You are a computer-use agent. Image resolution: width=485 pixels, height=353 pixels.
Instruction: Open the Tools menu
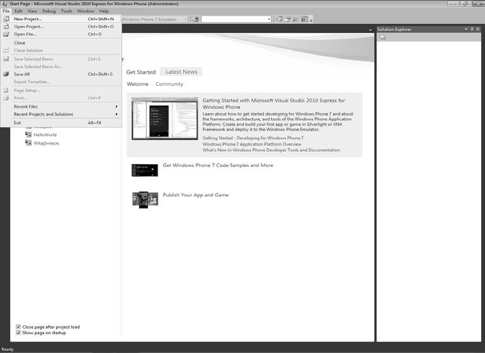point(66,11)
